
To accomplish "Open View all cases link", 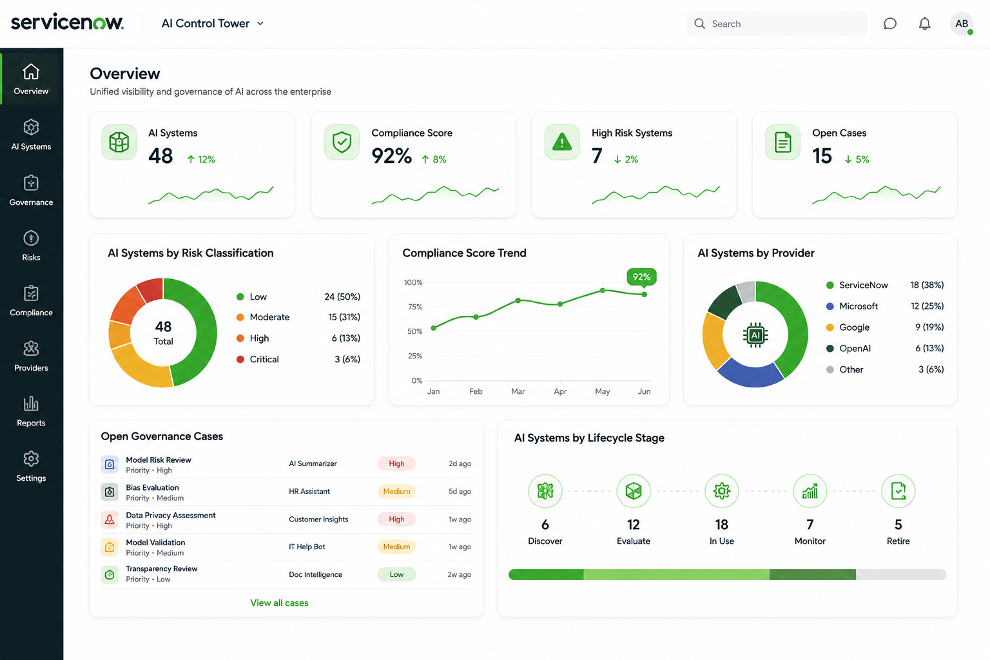I will coord(279,603).
